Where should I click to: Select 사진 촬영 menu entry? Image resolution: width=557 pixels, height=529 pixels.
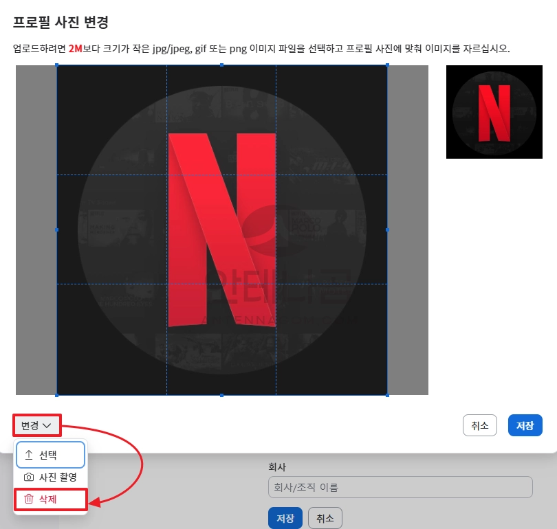pyautogui.click(x=50, y=477)
